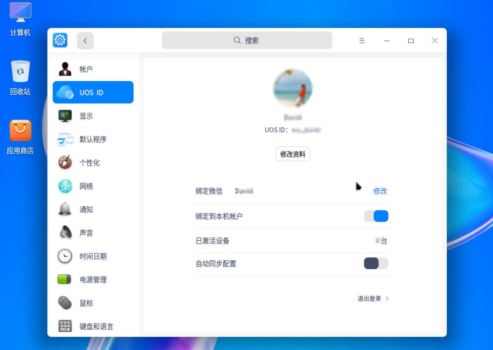Open 默认程序 default programs icon
493x350 pixels.
coord(65,139)
